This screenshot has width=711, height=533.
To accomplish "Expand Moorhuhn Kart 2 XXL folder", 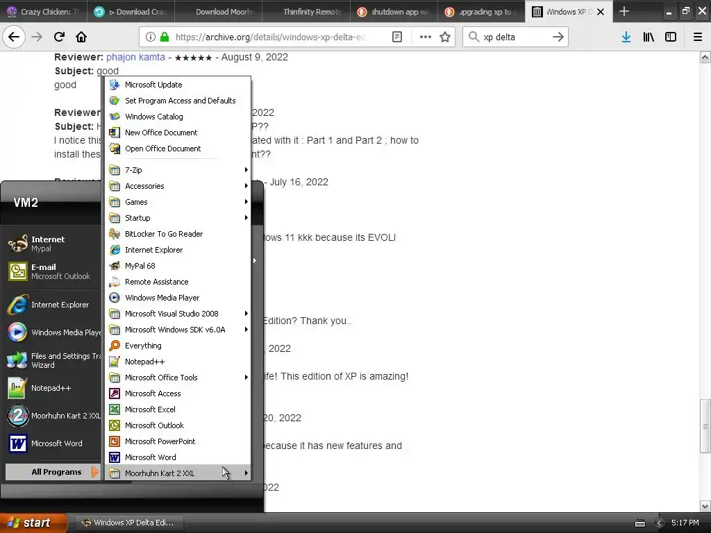I will (x=178, y=473).
